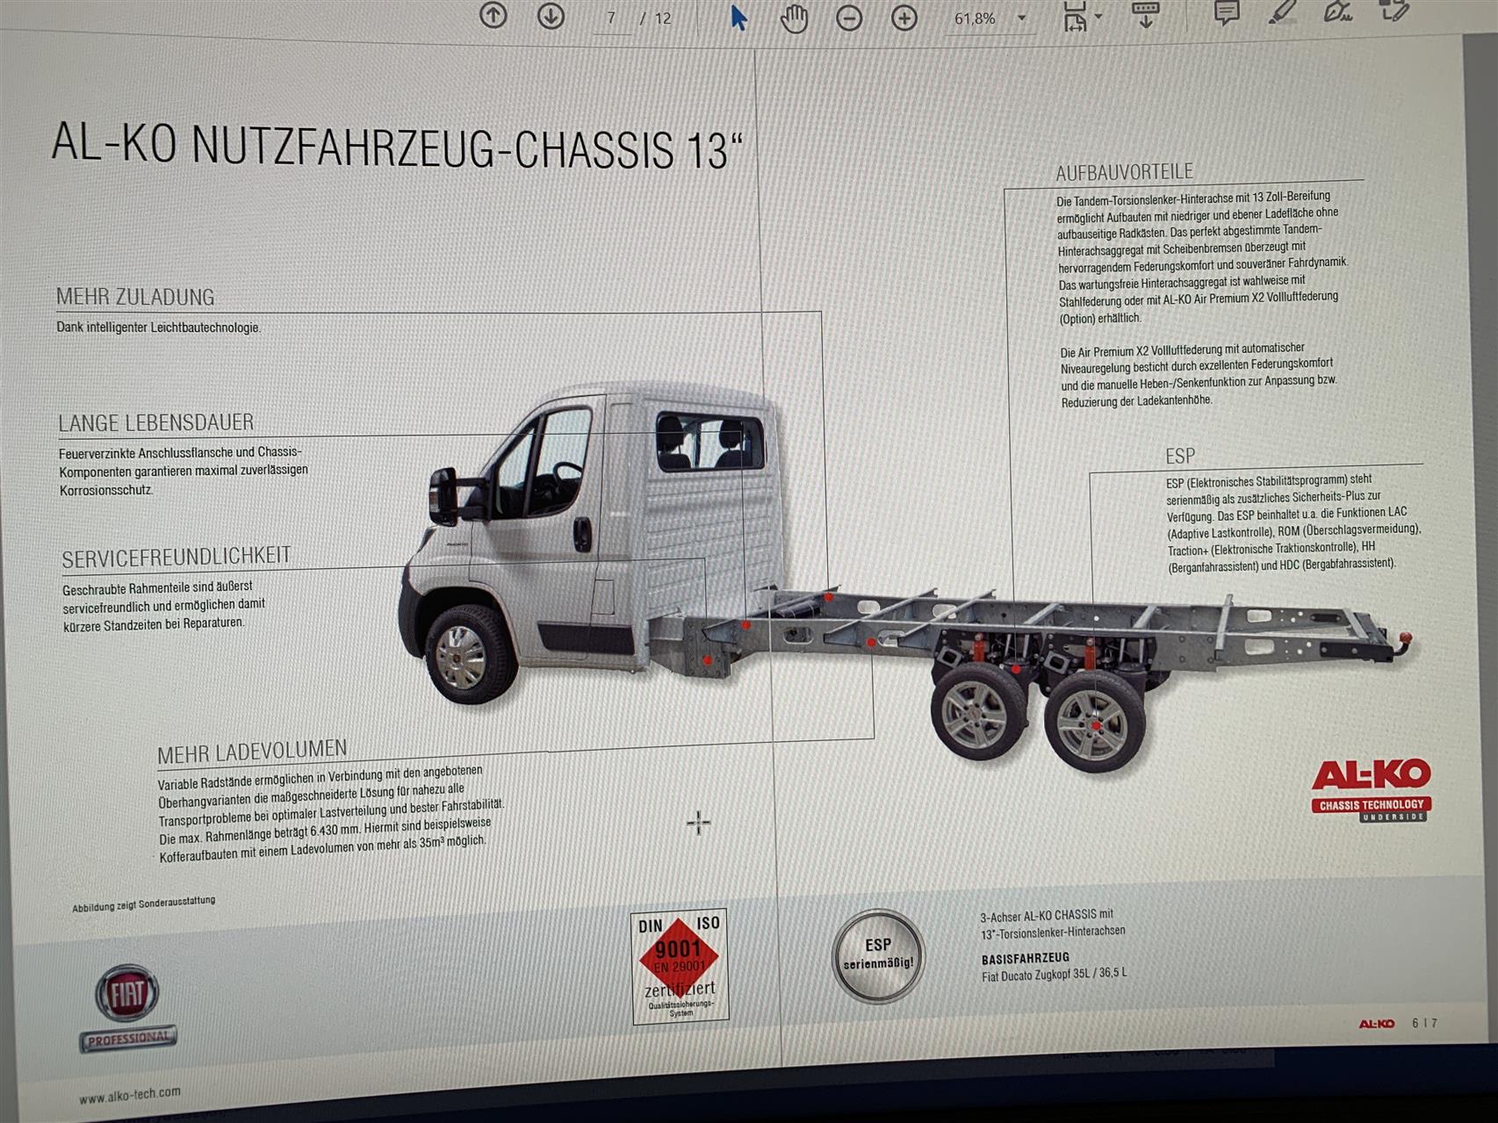Click the fit page width icon
Viewport: 1498px width, 1123px height.
1075,17
